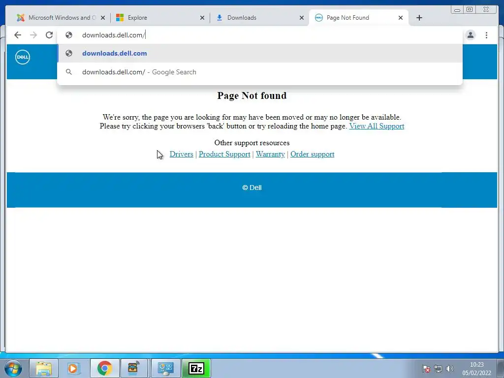Open the Windows Start menu
The width and height of the screenshot is (504, 378).
(x=13, y=368)
